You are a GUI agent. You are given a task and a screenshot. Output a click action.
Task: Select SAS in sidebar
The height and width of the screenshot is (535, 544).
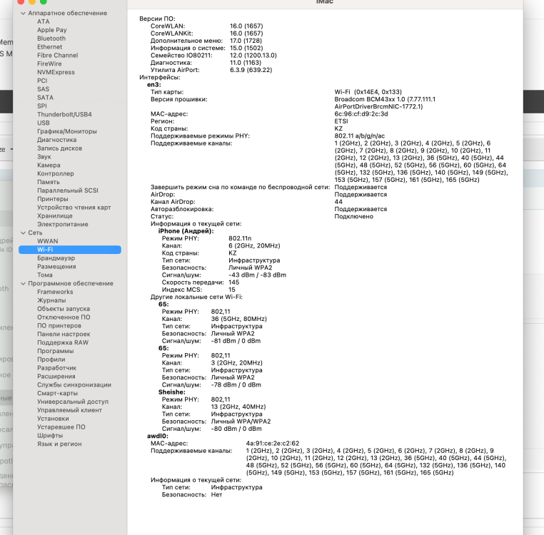(43, 89)
